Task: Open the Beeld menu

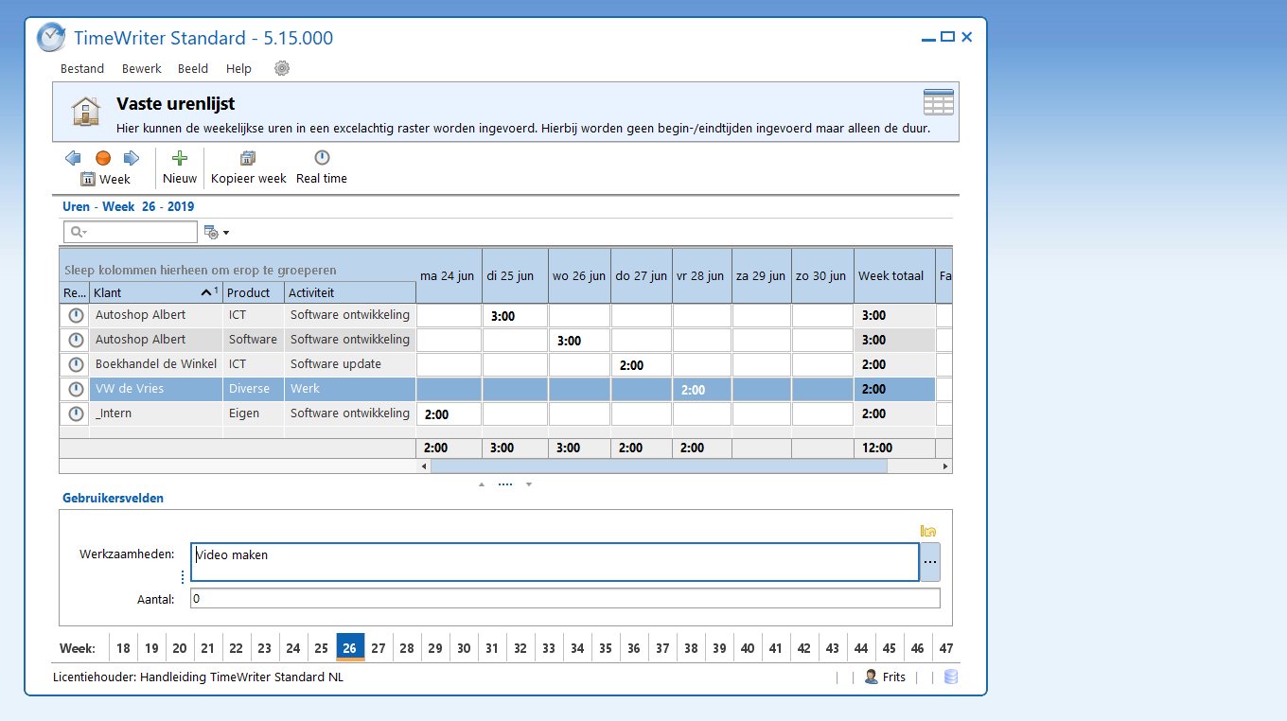Action: (x=193, y=69)
